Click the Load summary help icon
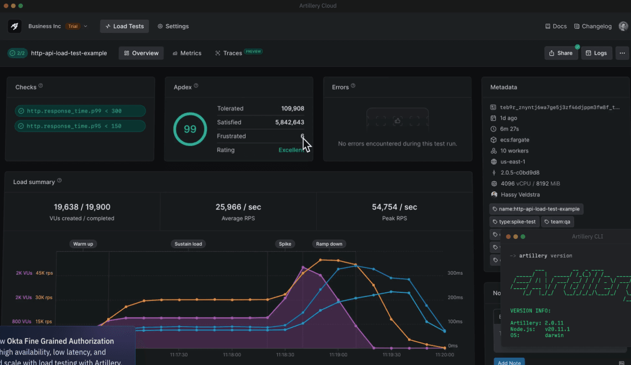The height and width of the screenshot is (365, 631). [59, 181]
